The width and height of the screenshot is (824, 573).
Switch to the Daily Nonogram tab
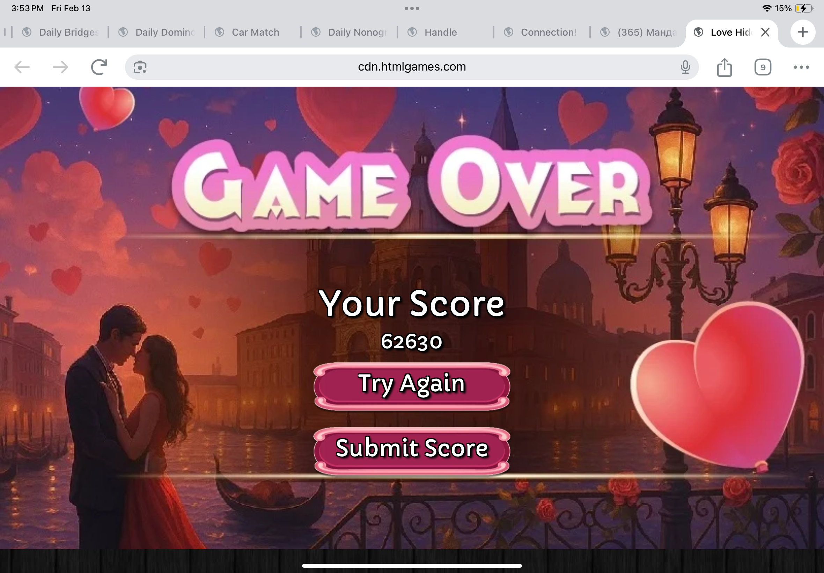(350, 32)
